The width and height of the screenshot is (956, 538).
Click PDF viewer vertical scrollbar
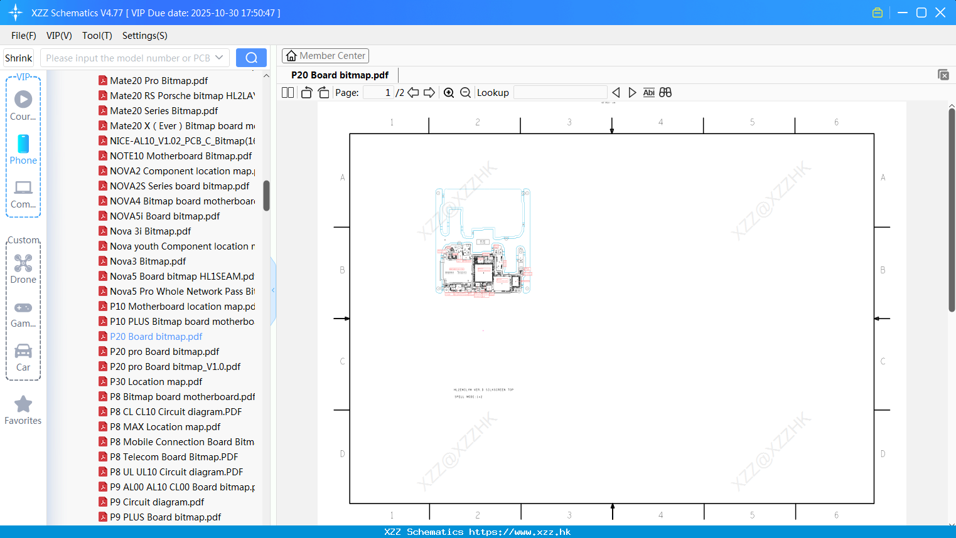(952, 210)
